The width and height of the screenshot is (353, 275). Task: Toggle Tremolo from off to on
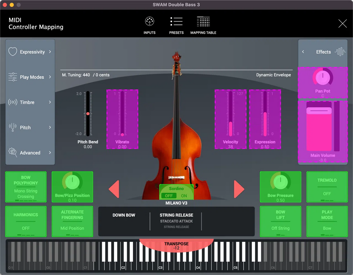tap(327, 187)
